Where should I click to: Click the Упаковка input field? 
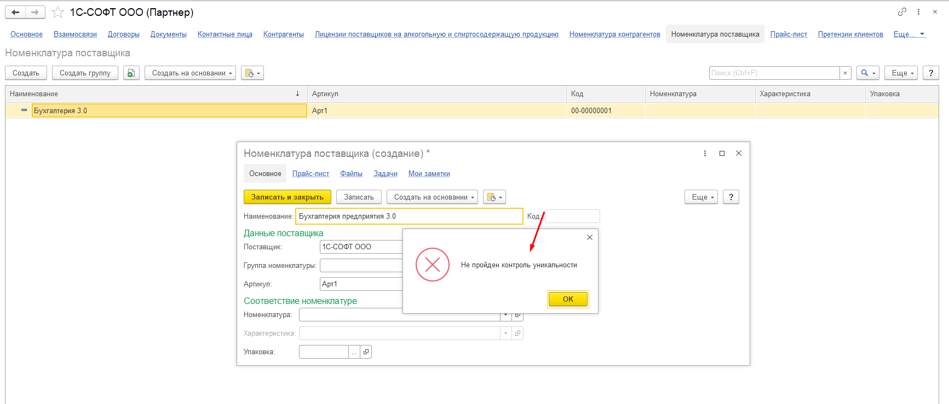(x=324, y=352)
